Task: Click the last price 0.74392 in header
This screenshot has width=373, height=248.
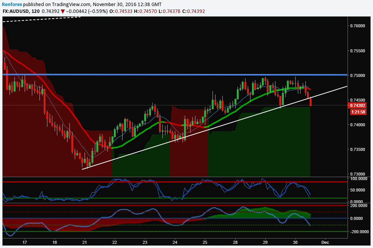Action: point(51,11)
